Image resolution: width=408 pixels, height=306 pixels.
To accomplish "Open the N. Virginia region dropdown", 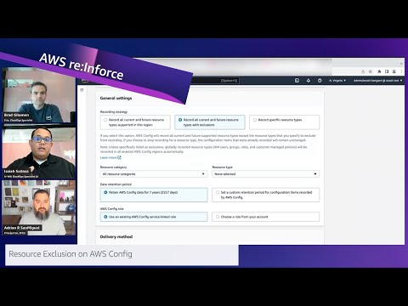I will (337, 81).
